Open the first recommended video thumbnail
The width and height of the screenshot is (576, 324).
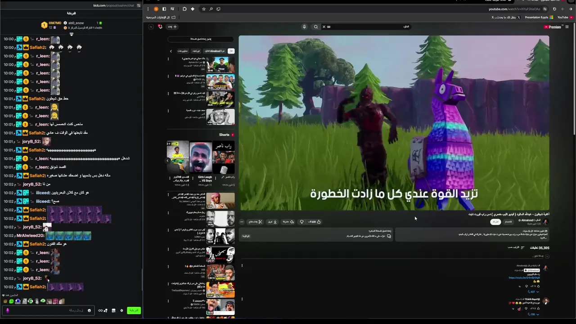(220, 64)
